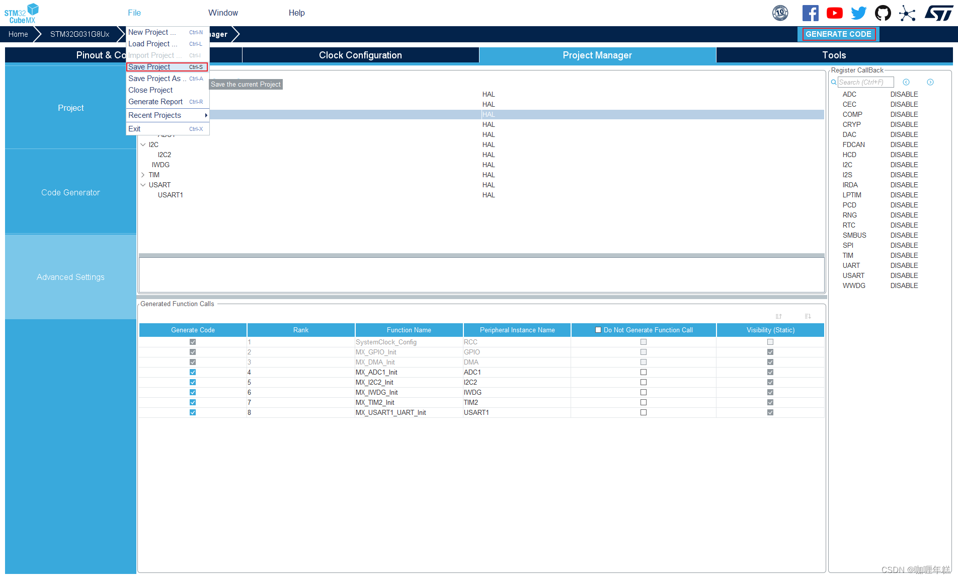
Task: Choose Exit from File menu
Action: [x=167, y=129]
